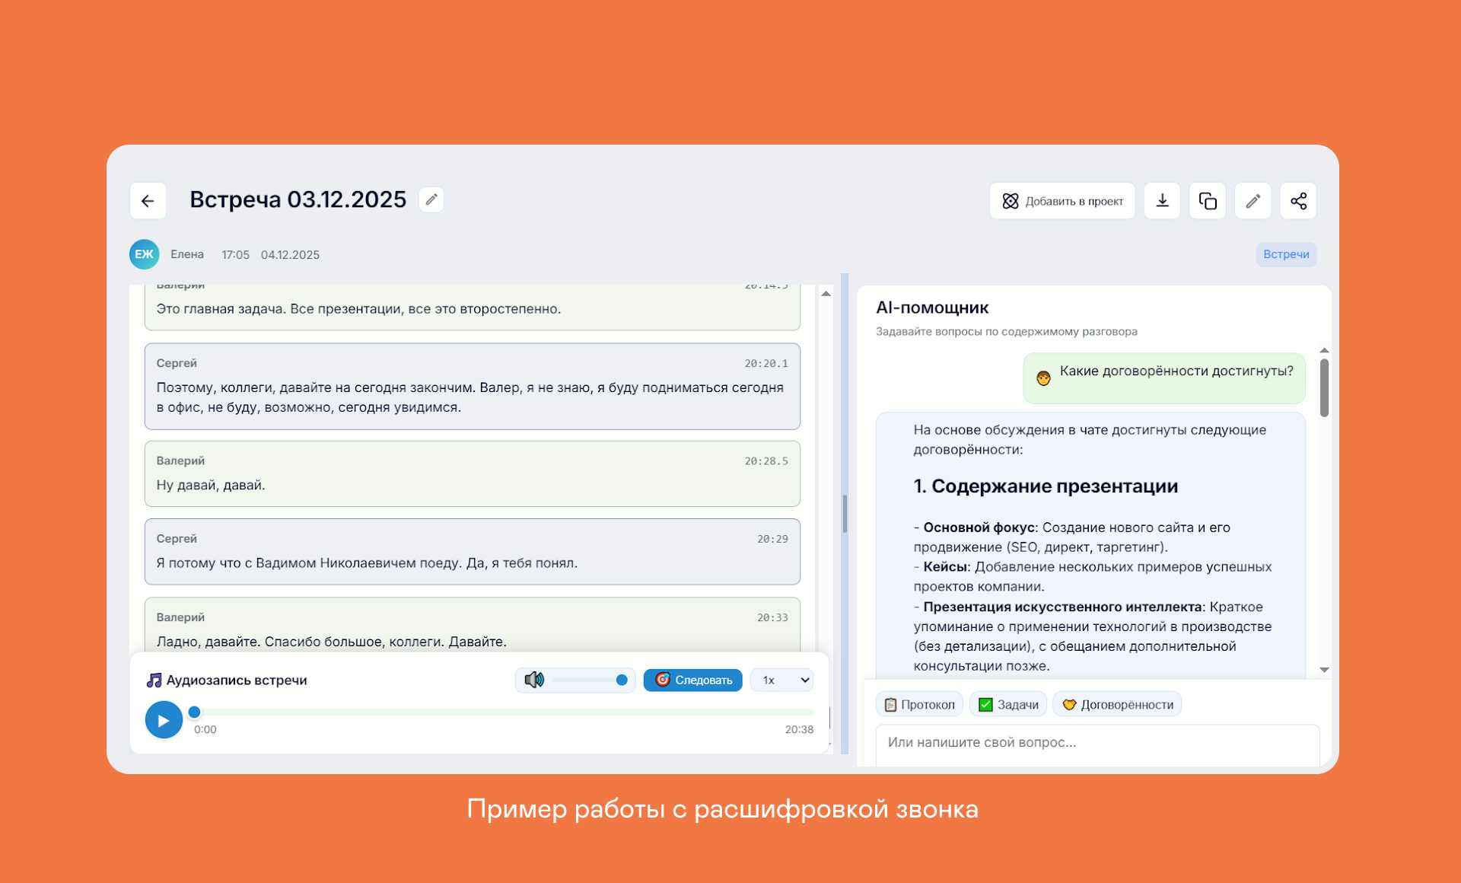The image size is (1461, 883).
Task: Click the volume slider handle
Action: (622, 680)
